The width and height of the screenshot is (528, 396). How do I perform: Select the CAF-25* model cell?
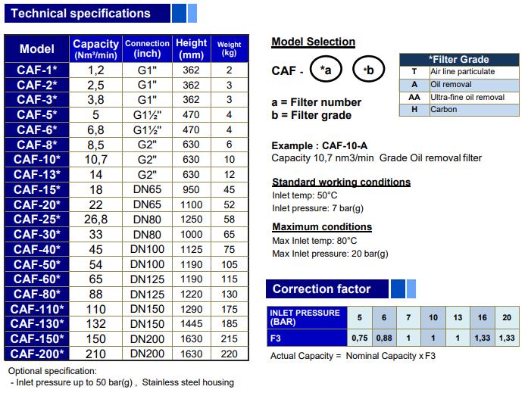tap(37, 219)
